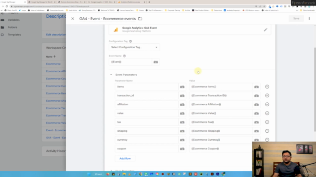The height and width of the screenshot is (177, 316).
Task: Sort workspace changes by Name column
Action: tap(51, 57)
